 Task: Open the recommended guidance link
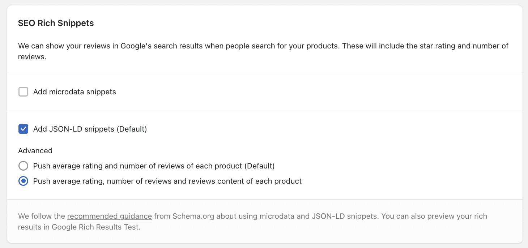pyautogui.click(x=109, y=216)
